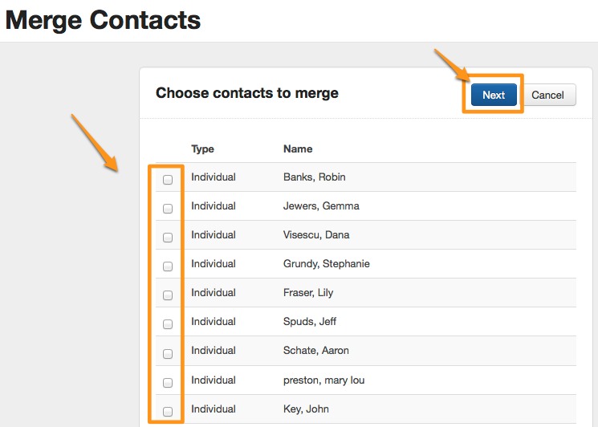
Task: Enable the Grundy, Stephanie checkbox
Action: point(168,266)
